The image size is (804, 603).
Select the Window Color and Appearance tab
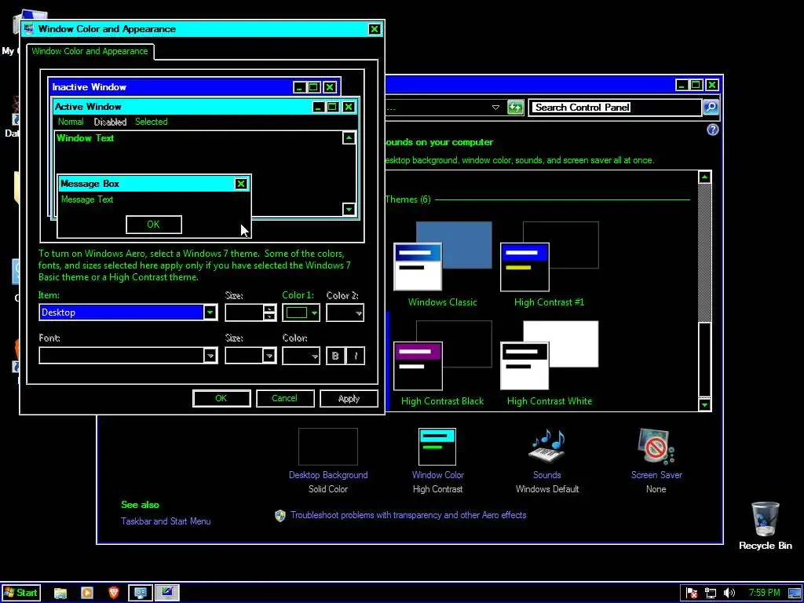point(90,51)
